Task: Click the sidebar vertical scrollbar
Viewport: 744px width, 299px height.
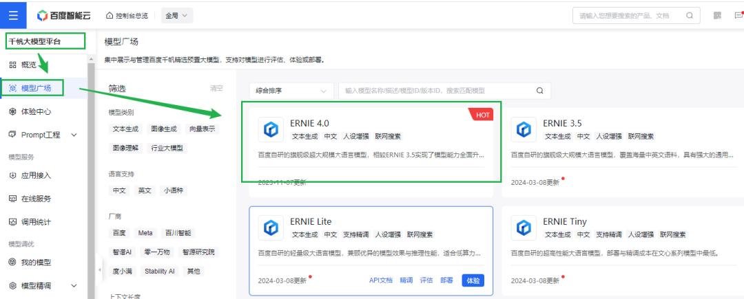Action: coord(91,172)
